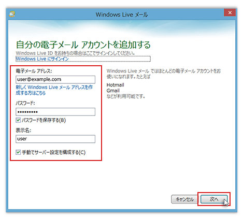
Task: Open the Windows Live にサインイン link
Action: [42, 59]
